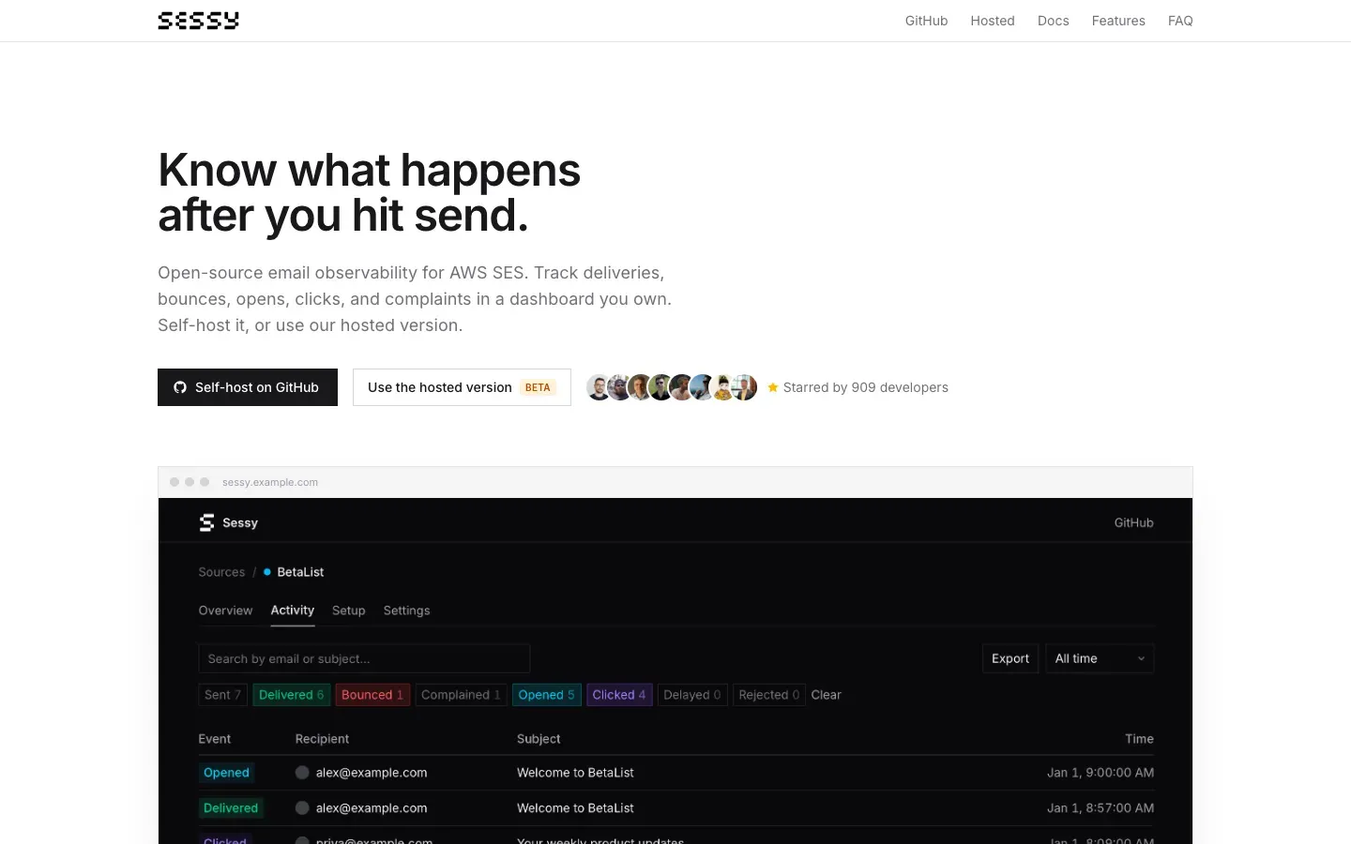Open the Features nav link
This screenshot has width=1351, height=844.
pos(1118,21)
